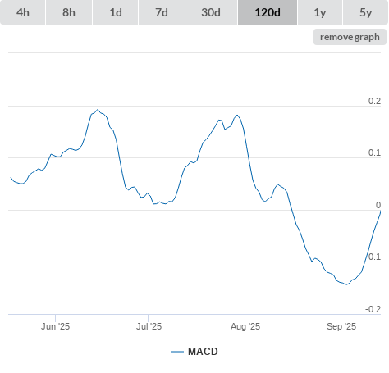389x373 pixels.
Task: Select the 5y time range tab
Action: [365, 12]
